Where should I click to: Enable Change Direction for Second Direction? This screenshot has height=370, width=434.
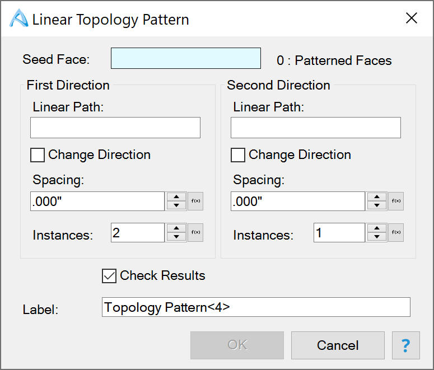click(x=239, y=155)
